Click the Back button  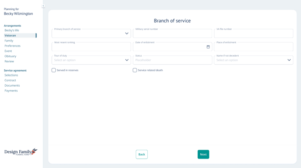click(x=142, y=155)
